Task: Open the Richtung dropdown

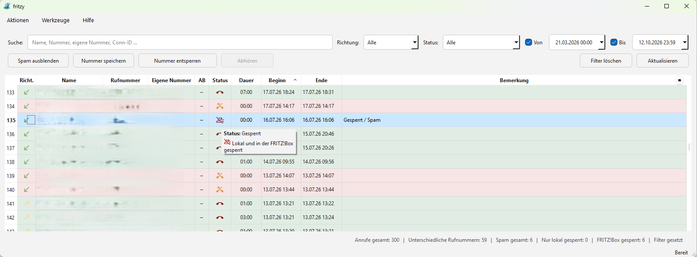Action: click(391, 42)
